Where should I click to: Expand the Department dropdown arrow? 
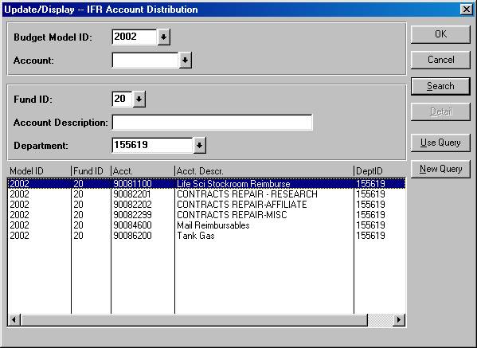click(200, 146)
